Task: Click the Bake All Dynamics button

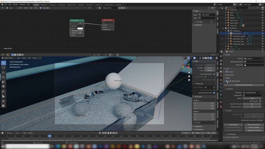Action: (x=254, y=125)
